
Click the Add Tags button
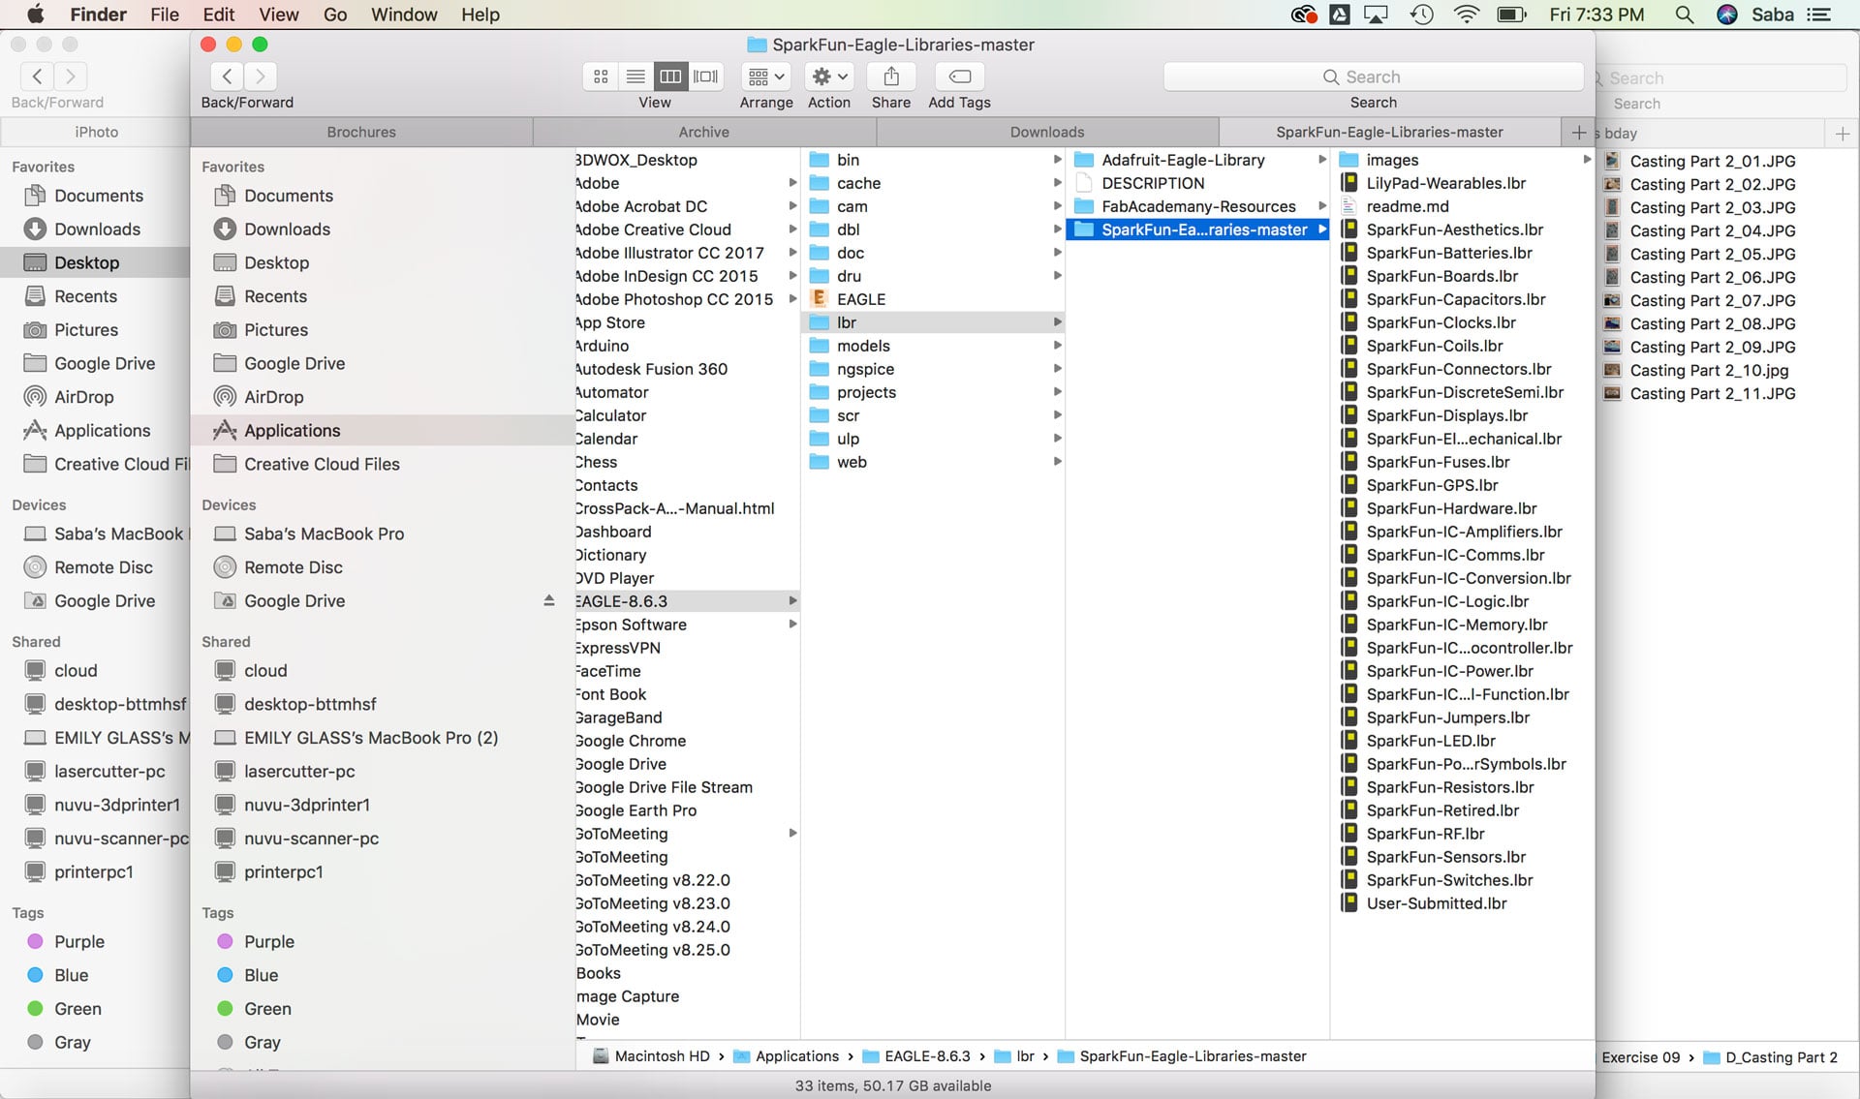click(x=959, y=76)
